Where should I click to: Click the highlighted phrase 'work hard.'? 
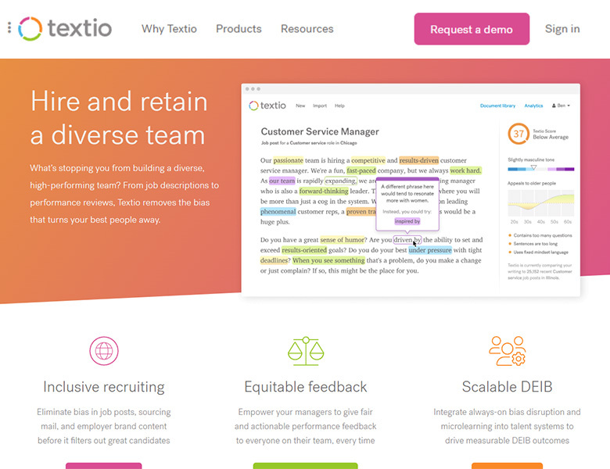tap(465, 170)
